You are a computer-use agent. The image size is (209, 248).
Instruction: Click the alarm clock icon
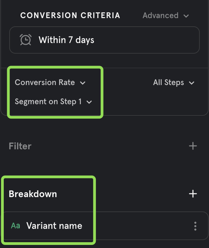26,40
